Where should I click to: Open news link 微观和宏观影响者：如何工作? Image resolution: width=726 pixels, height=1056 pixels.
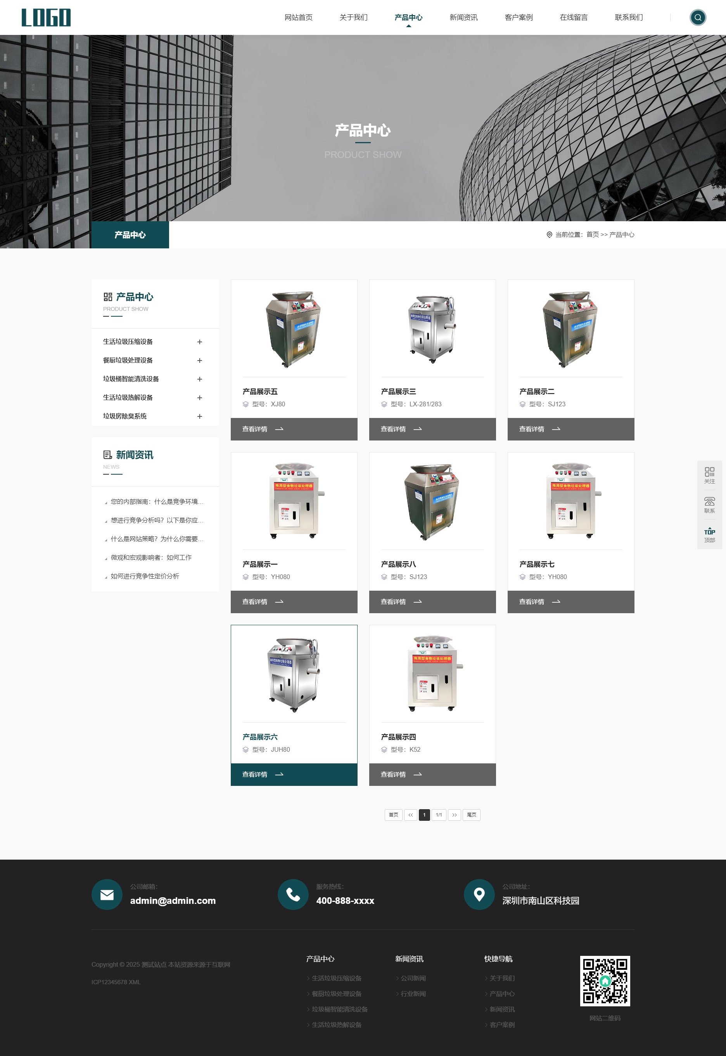point(151,558)
